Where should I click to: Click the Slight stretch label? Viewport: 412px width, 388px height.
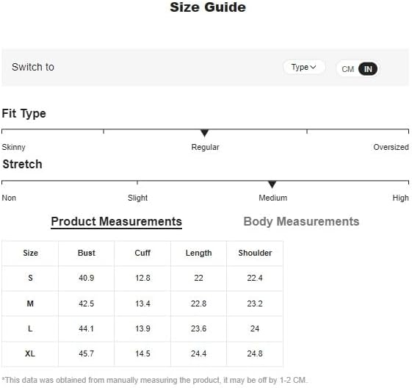(137, 198)
